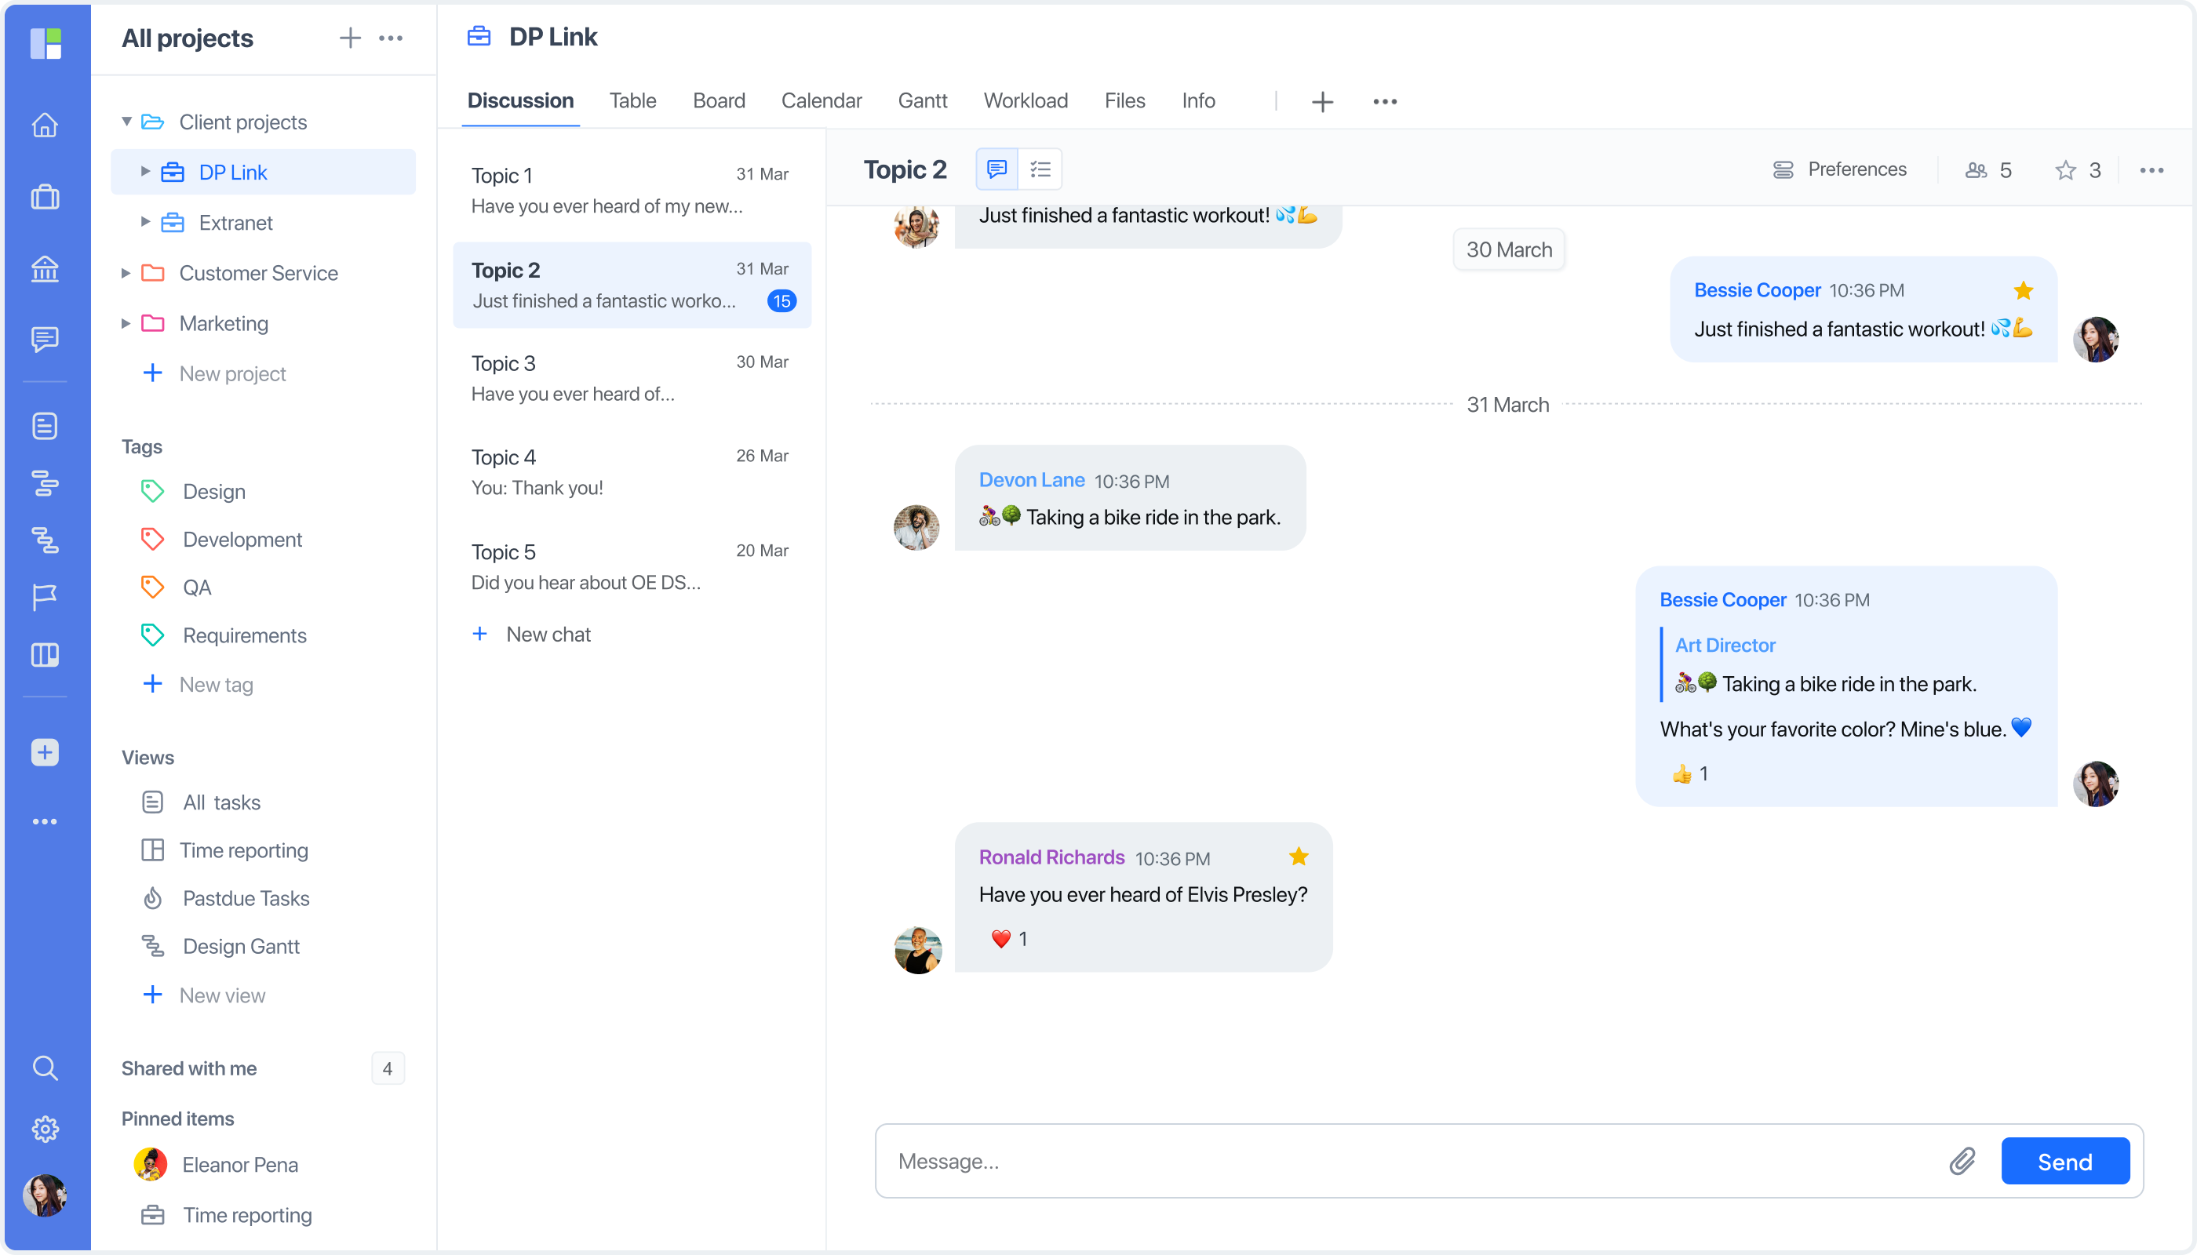
Task: Open settings gear in left rail
Action: [45, 1129]
